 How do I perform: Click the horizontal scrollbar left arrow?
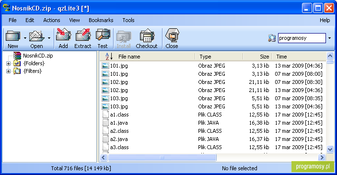tap(104, 158)
